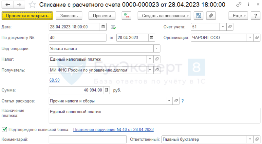Get link to document icon

click(x=239, y=5)
